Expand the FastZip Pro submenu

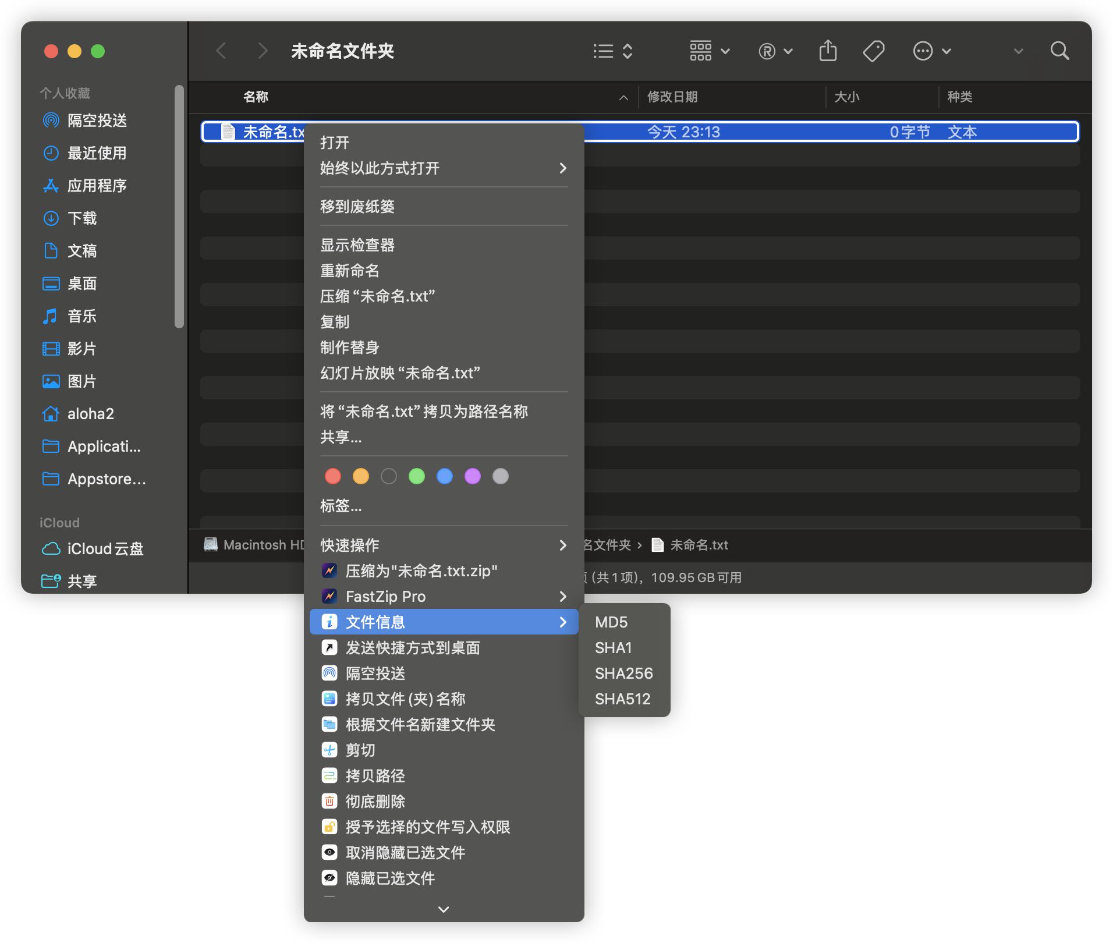coord(442,597)
